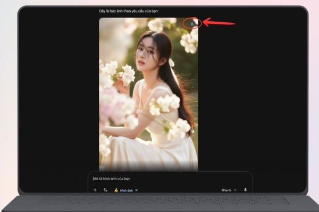Expand the chevron next to Nhanh

235,190
